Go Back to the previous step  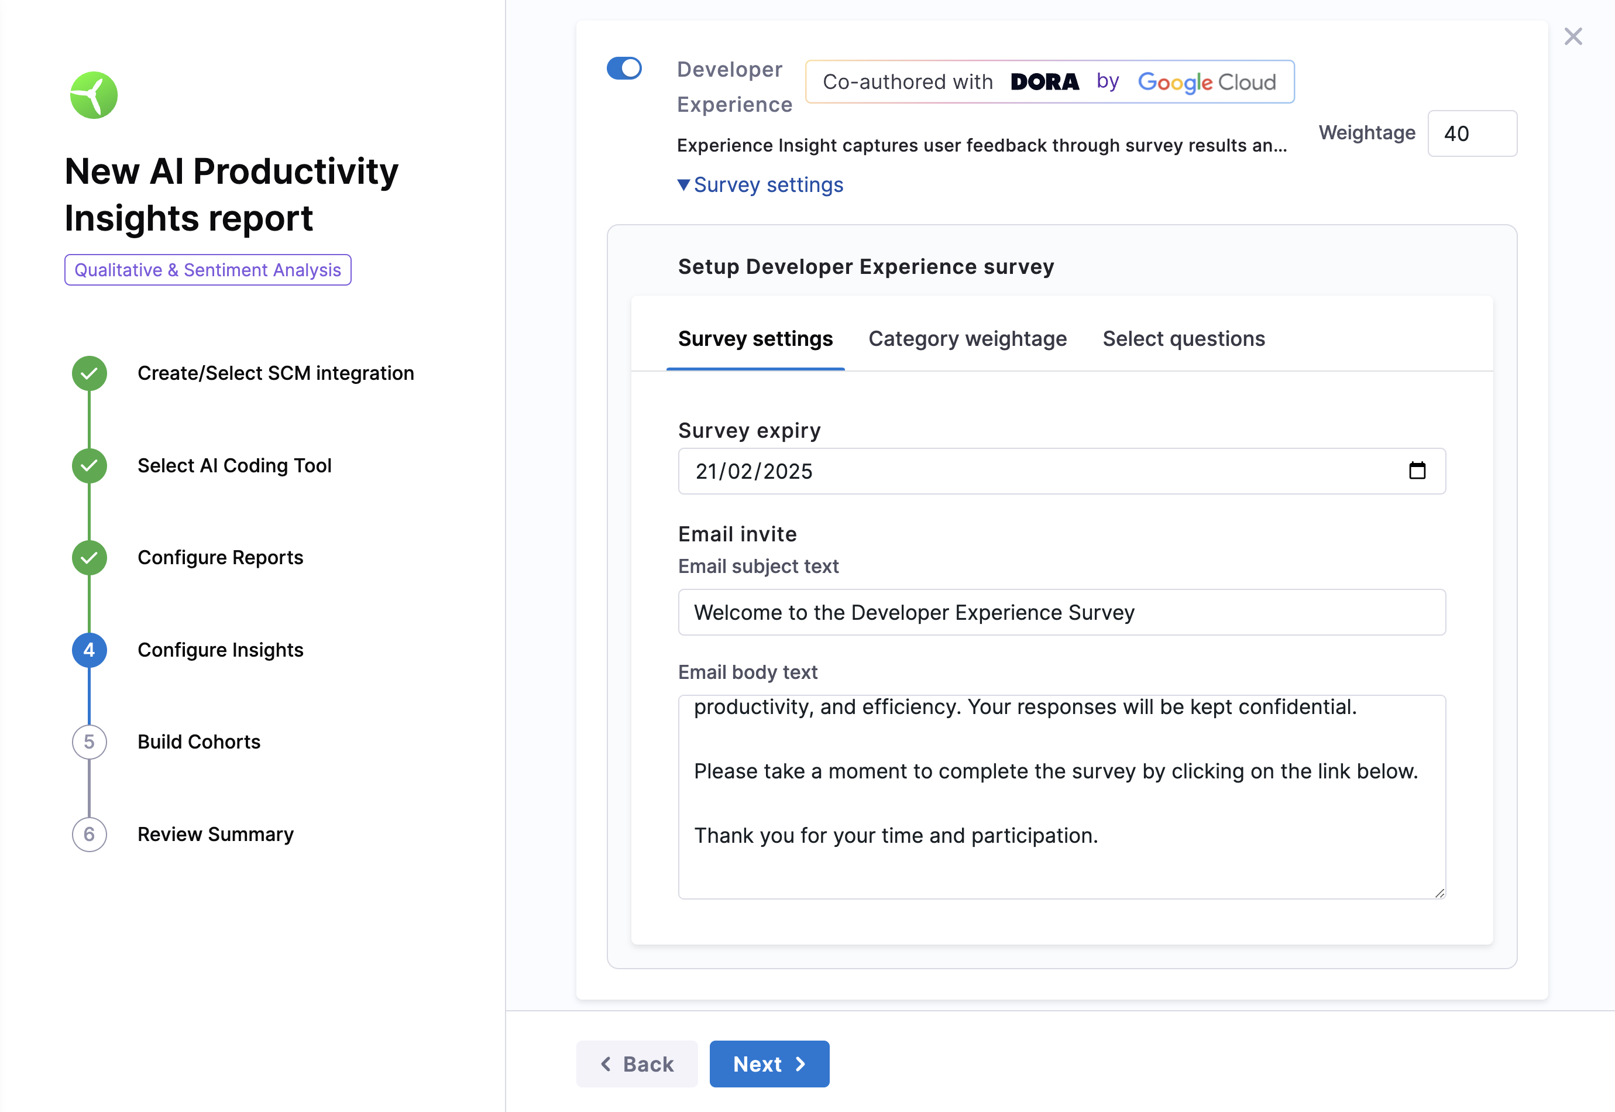click(637, 1064)
